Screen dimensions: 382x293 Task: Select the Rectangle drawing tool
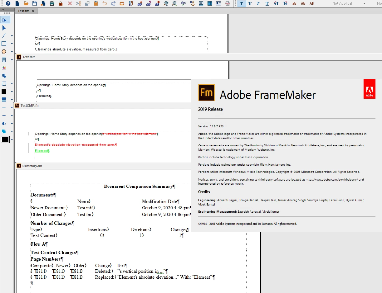pyautogui.click(x=4, y=44)
